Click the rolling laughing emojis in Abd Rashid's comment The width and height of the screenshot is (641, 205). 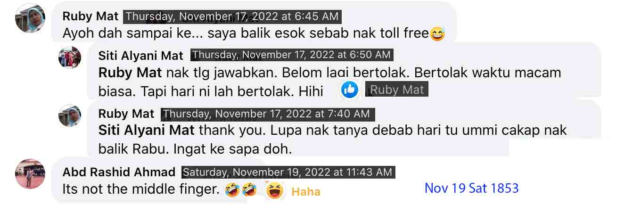click(x=241, y=190)
